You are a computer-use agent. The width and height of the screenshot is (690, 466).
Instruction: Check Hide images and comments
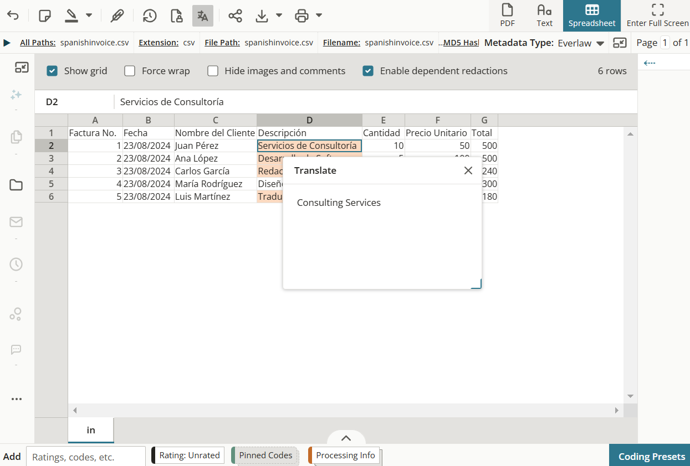(x=213, y=71)
